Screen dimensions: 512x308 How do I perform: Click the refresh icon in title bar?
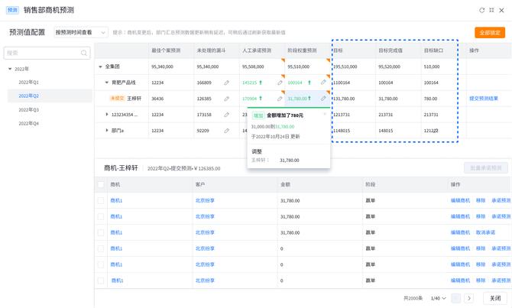tap(482, 10)
